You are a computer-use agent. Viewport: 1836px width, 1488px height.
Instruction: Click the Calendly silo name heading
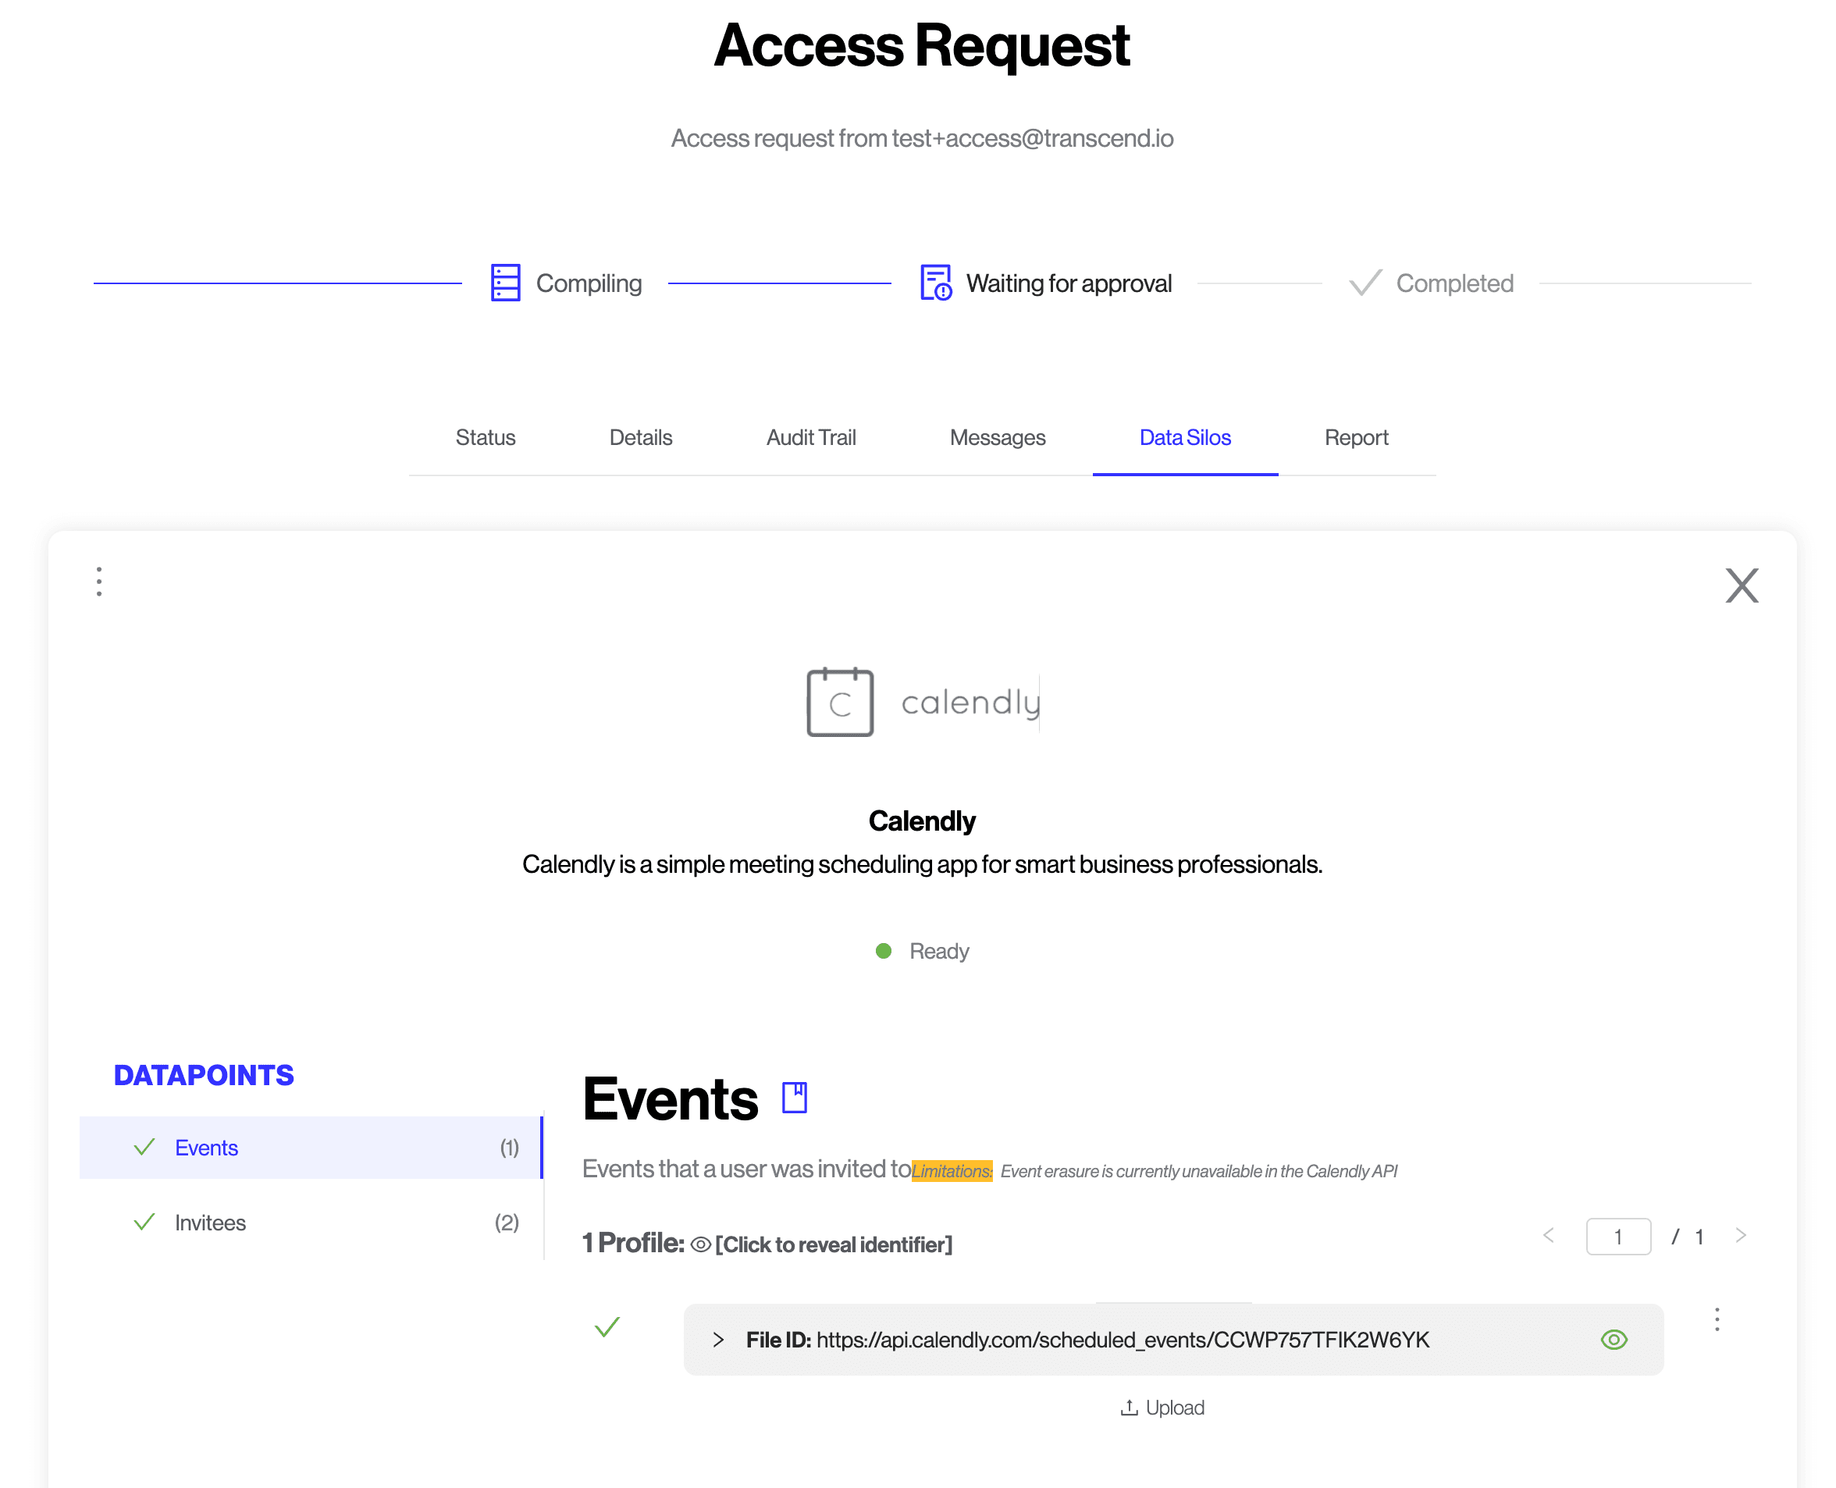click(x=921, y=821)
